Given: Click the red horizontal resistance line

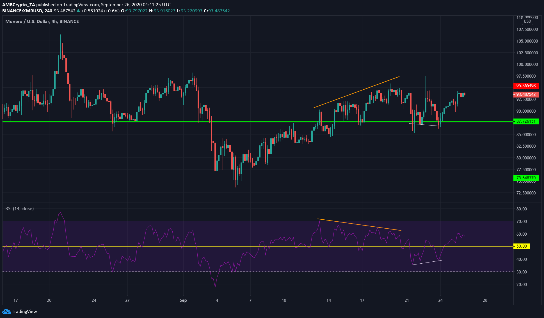Looking at the screenshot, I should click(x=258, y=86).
